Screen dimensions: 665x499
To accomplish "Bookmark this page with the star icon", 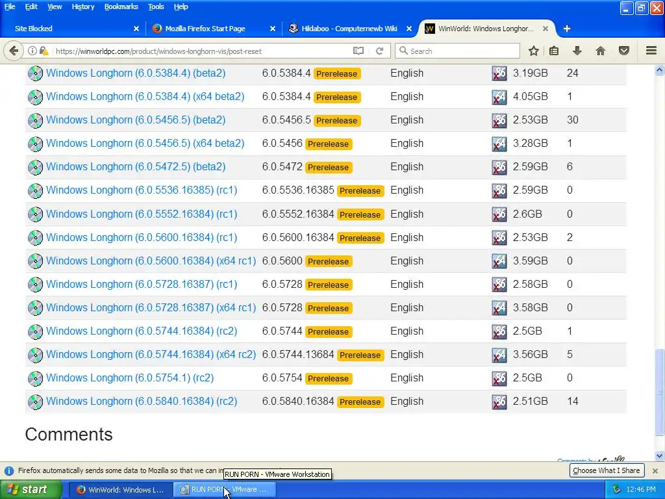I will pyautogui.click(x=534, y=51).
